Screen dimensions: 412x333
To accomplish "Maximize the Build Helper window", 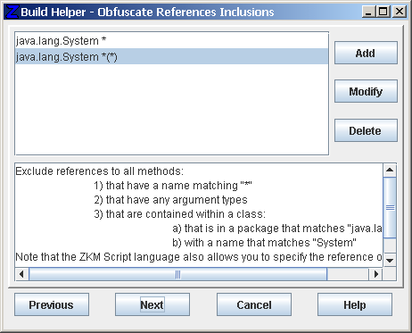I will (383, 12).
